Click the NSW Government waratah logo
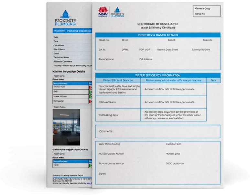 pos(103,12)
